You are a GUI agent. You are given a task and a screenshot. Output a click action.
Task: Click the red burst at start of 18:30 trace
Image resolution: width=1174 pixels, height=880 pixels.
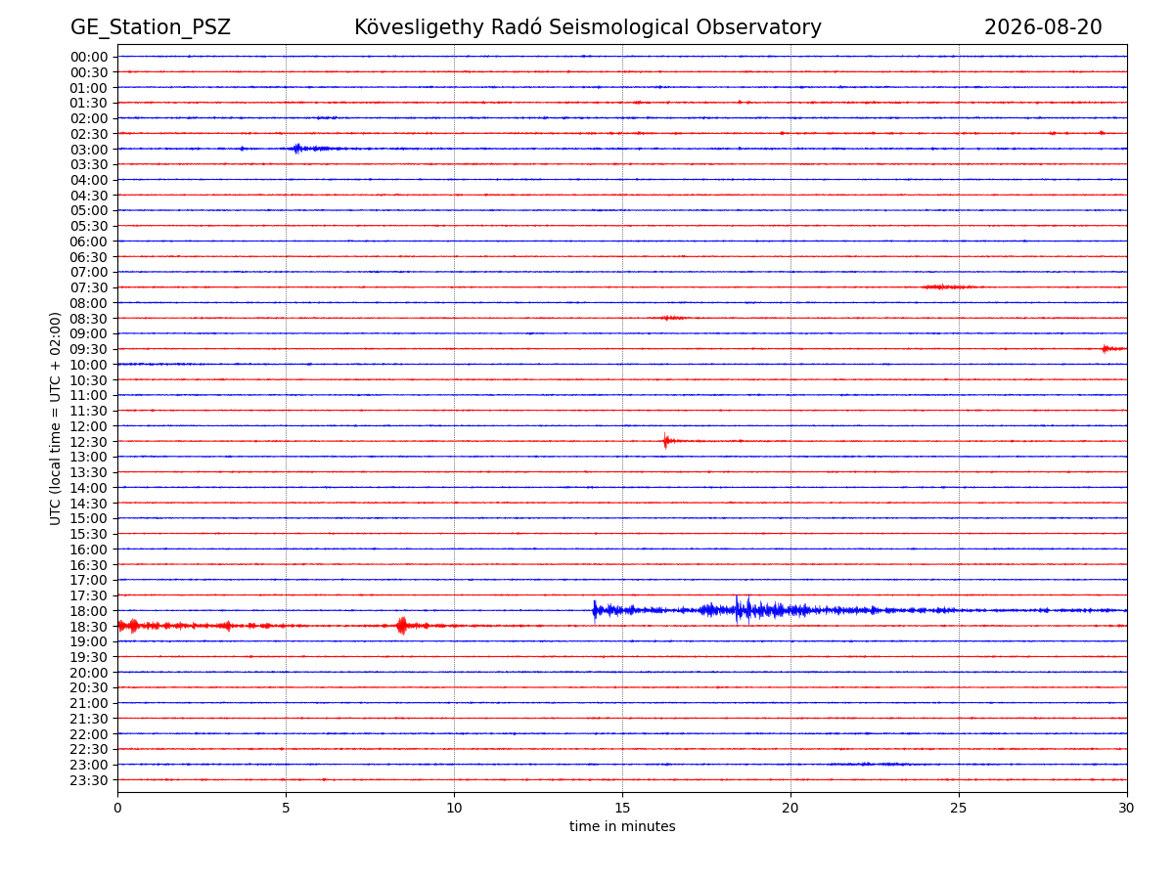(x=132, y=626)
